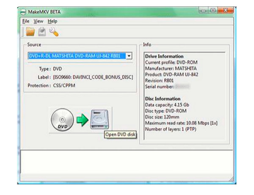Click Disc type: DVD-ROM line
254x195 pixels.
(166, 111)
